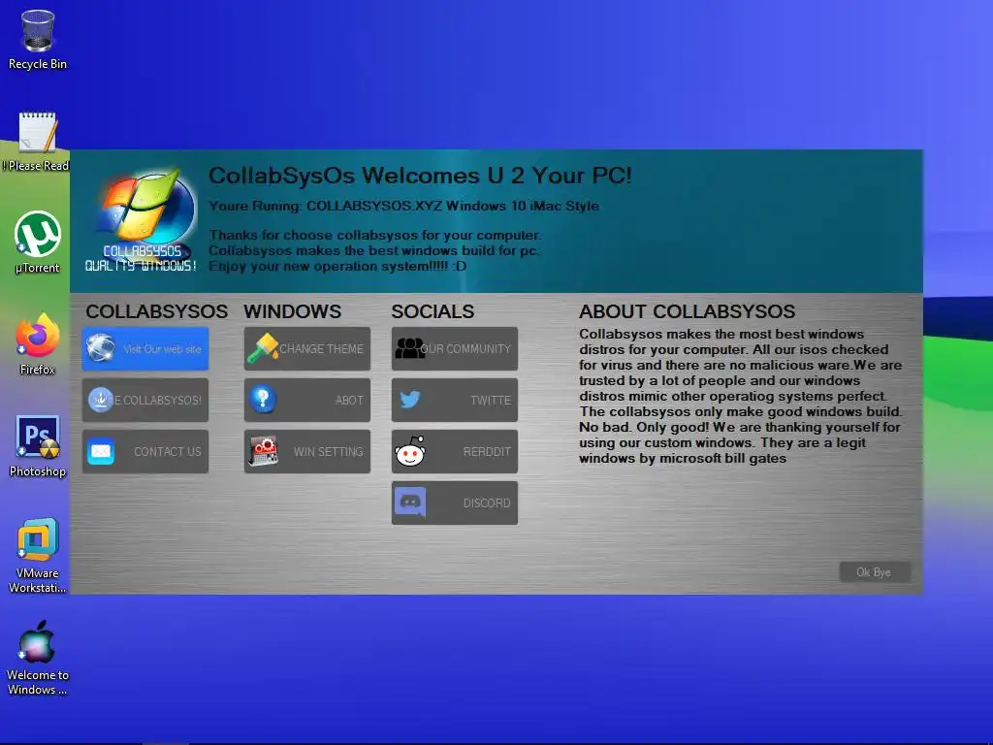
Task: Open the Recycle Bin desktop icon
Action: (x=38, y=39)
